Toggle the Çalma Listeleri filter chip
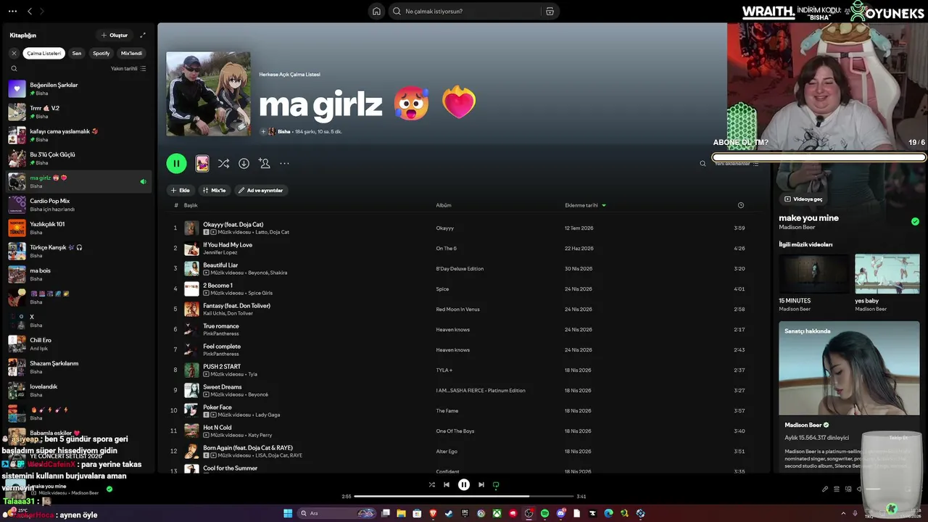The height and width of the screenshot is (522, 928). click(x=44, y=53)
